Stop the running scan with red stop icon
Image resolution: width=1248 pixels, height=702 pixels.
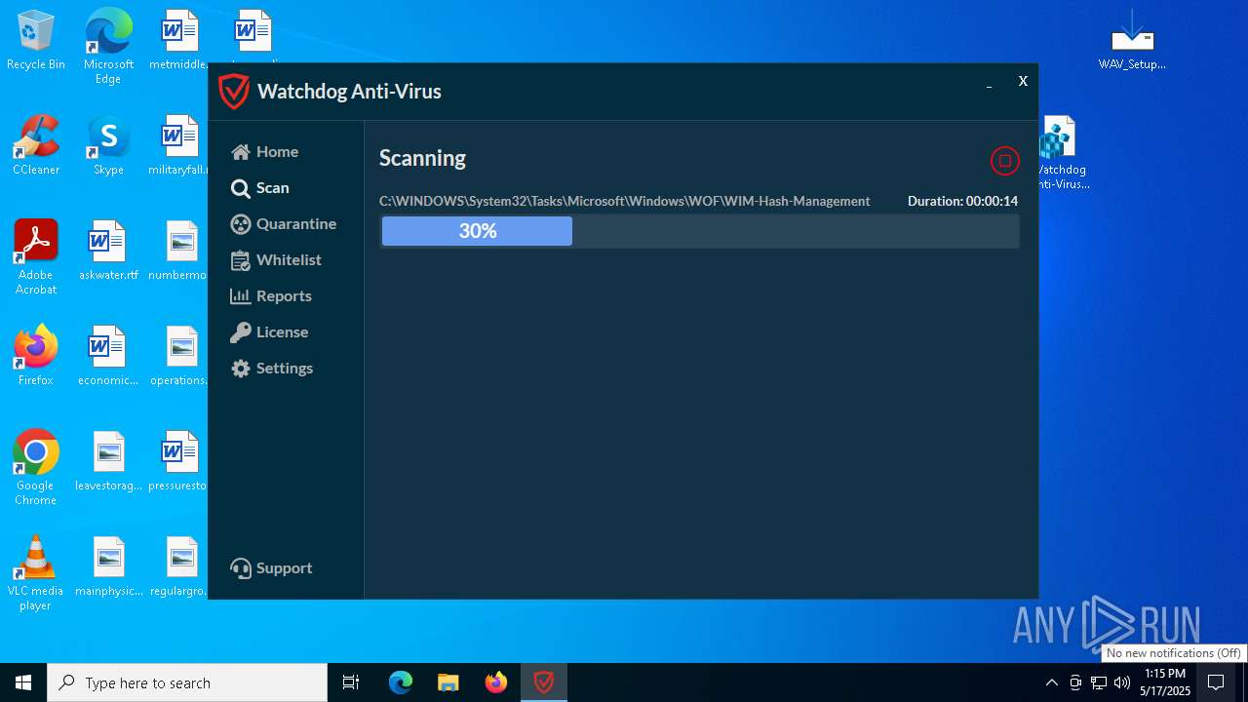tap(1004, 161)
